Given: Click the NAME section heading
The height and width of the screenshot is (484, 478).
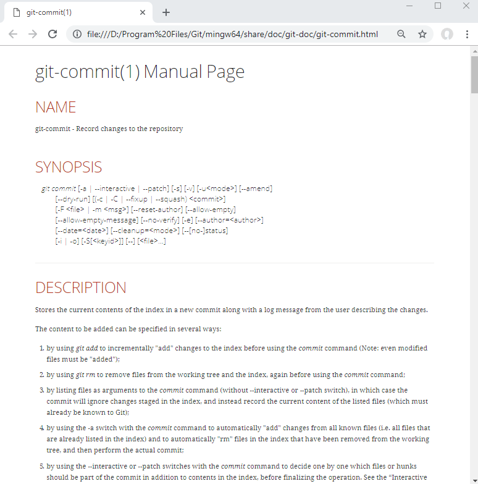Looking at the screenshot, I should [56, 107].
